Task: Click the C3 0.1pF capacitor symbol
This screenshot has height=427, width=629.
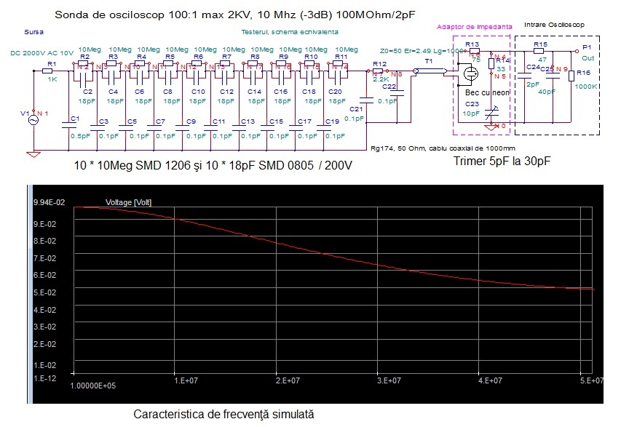Action: pos(98,128)
